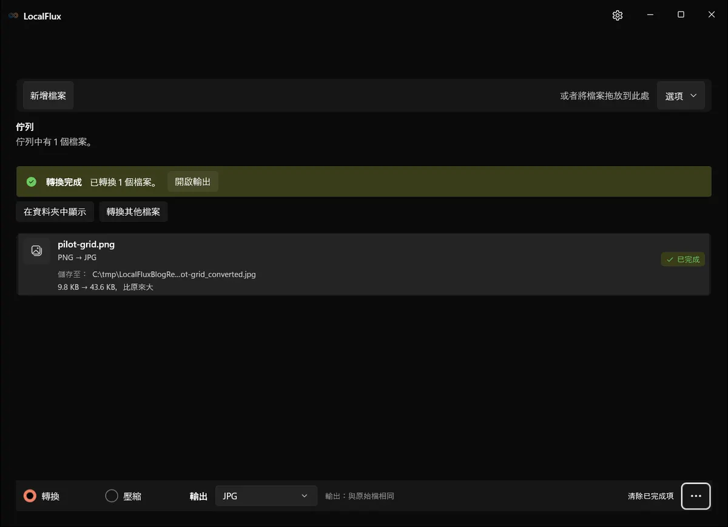The width and height of the screenshot is (728, 527).
Task: Select the 轉換 radio button
Action: click(30, 496)
